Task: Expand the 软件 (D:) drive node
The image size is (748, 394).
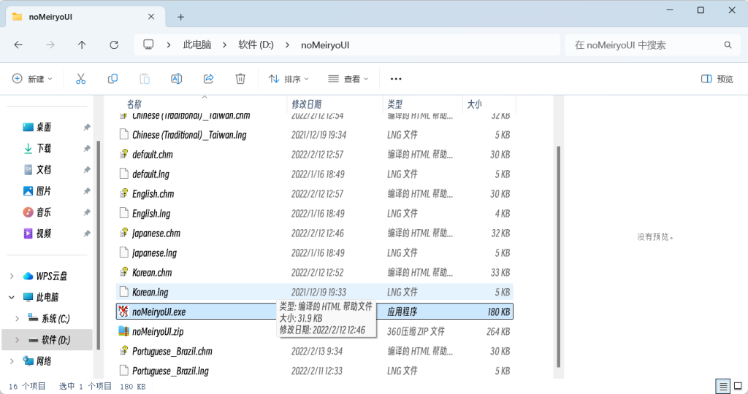Action: click(x=18, y=340)
